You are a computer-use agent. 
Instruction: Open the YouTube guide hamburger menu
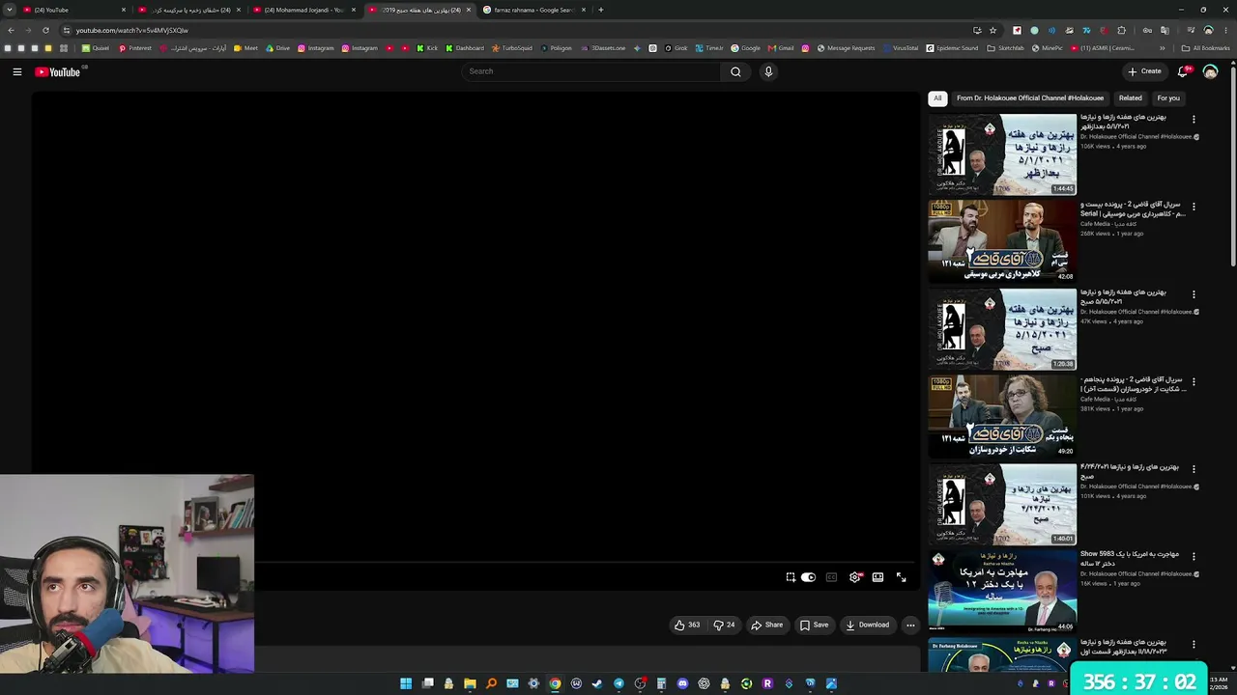[16, 71]
